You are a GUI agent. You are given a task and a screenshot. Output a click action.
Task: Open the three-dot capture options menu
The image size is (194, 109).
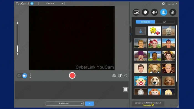(x=30, y=76)
